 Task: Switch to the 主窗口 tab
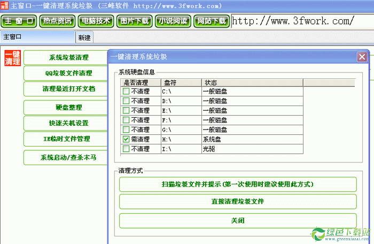pyautogui.click(x=37, y=37)
